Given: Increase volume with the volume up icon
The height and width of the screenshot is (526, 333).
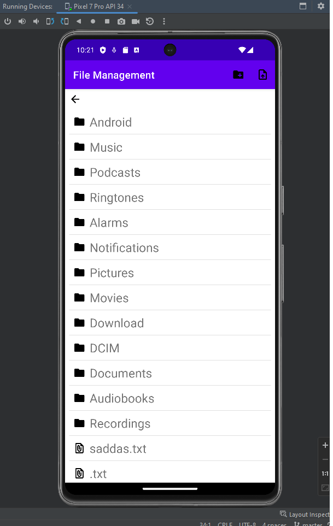Looking at the screenshot, I should tap(22, 21).
